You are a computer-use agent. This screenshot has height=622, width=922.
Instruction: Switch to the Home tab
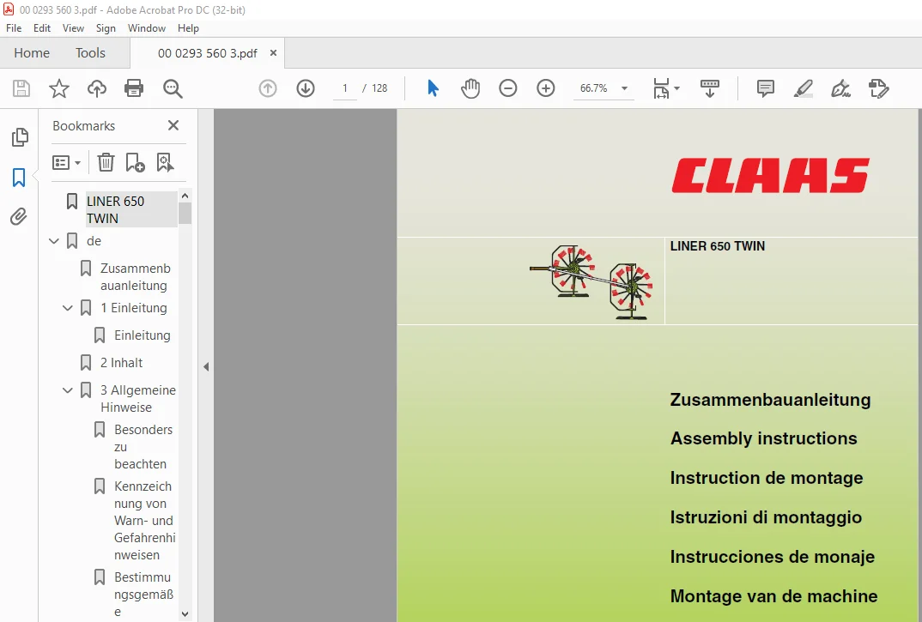(32, 53)
